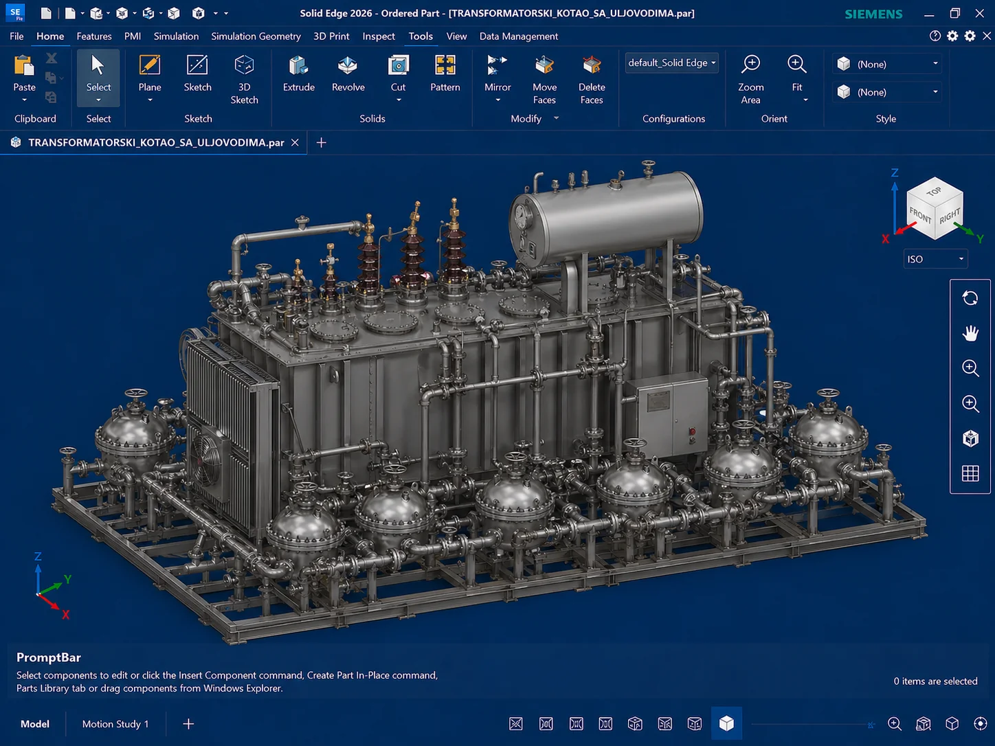Activate the pan hand tool
995x746 pixels.
pyautogui.click(x=970, y=333)
